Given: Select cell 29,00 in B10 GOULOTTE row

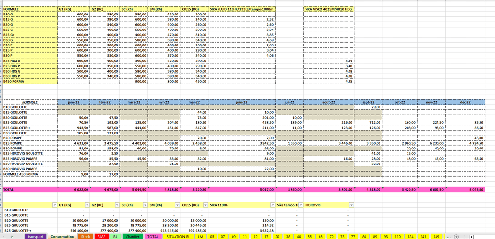Looking at the screenshot, I should 368,107.
